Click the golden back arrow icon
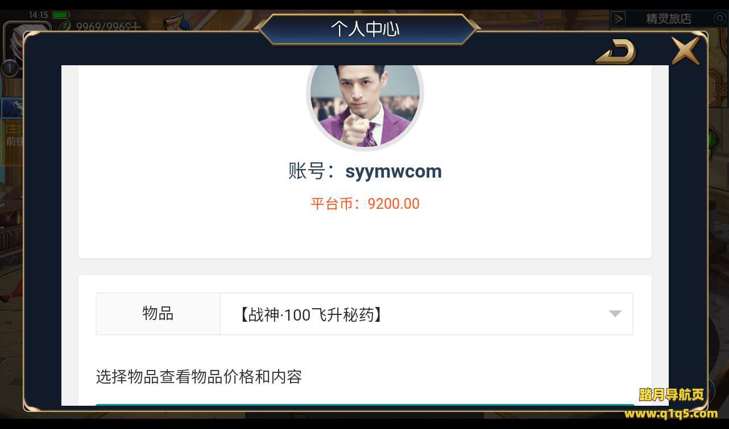Image resolution: width=729 pixels, height=429 pixels. point(616,53)
